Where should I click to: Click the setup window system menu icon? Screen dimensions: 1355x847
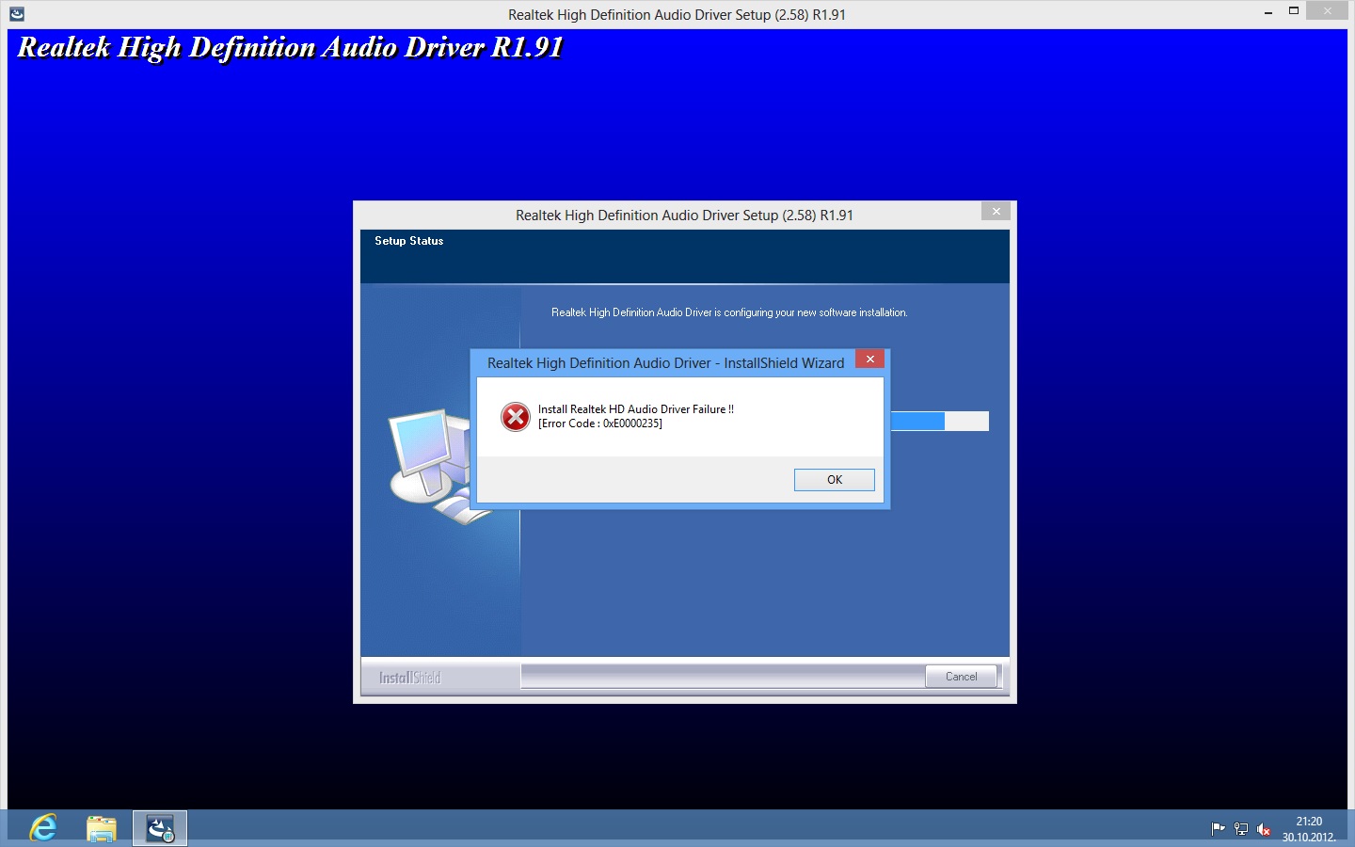(x=16, y=14)
